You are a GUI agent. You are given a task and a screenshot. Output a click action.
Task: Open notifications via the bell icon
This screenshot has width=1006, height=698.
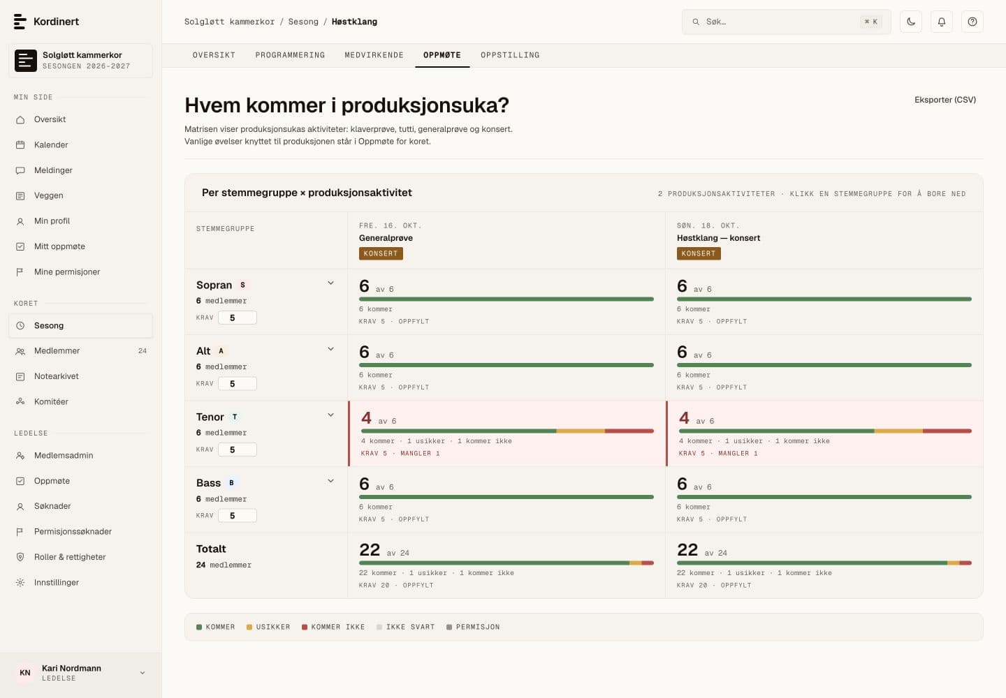pos(942,22)
